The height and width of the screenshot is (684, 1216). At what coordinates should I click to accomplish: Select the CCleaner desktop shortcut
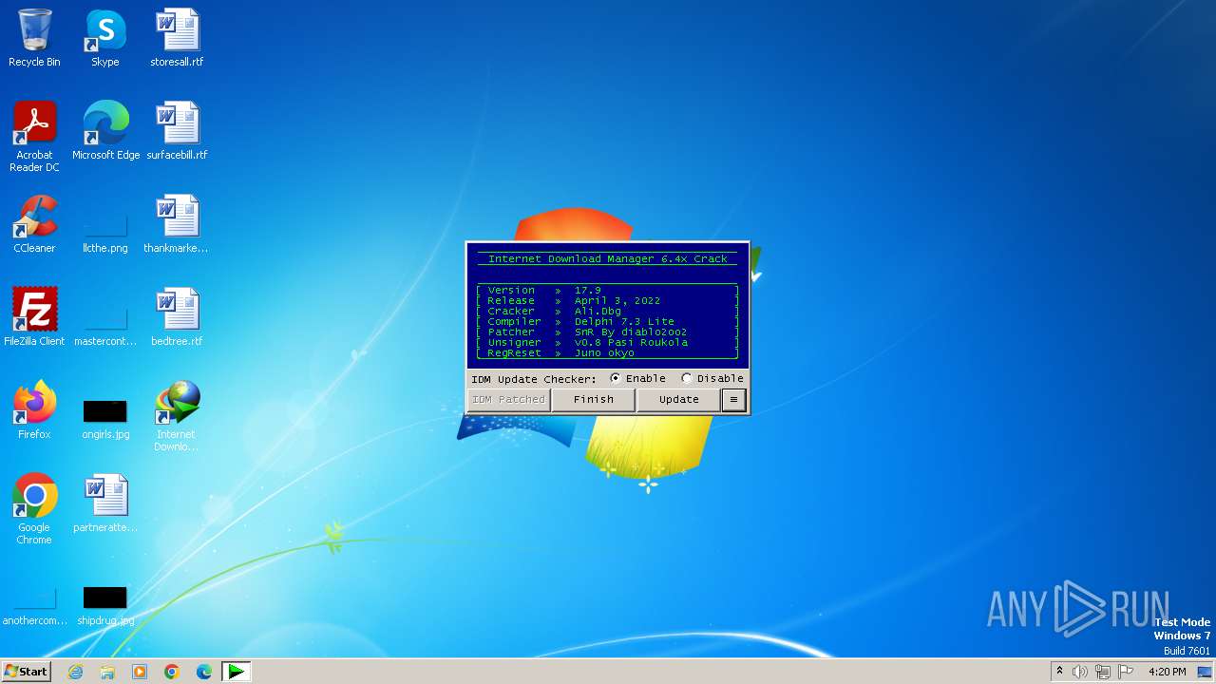pos(34,224)
